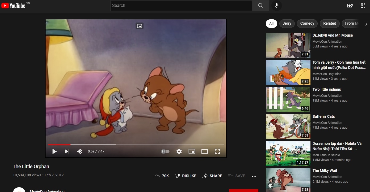The image size is (370, 192).
Task: Toggle the Autoplay switch off
Action: tap(165, 151)
